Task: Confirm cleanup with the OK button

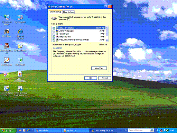Action: pos(91,78)
